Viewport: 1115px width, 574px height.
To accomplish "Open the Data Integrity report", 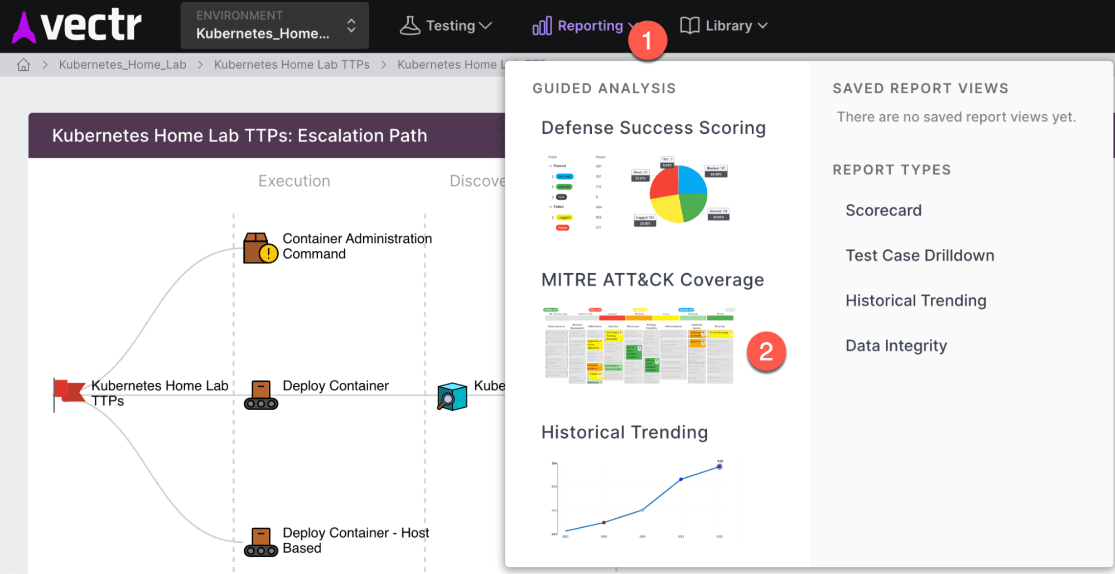I will pyautogui.click(x=896, y=346).
